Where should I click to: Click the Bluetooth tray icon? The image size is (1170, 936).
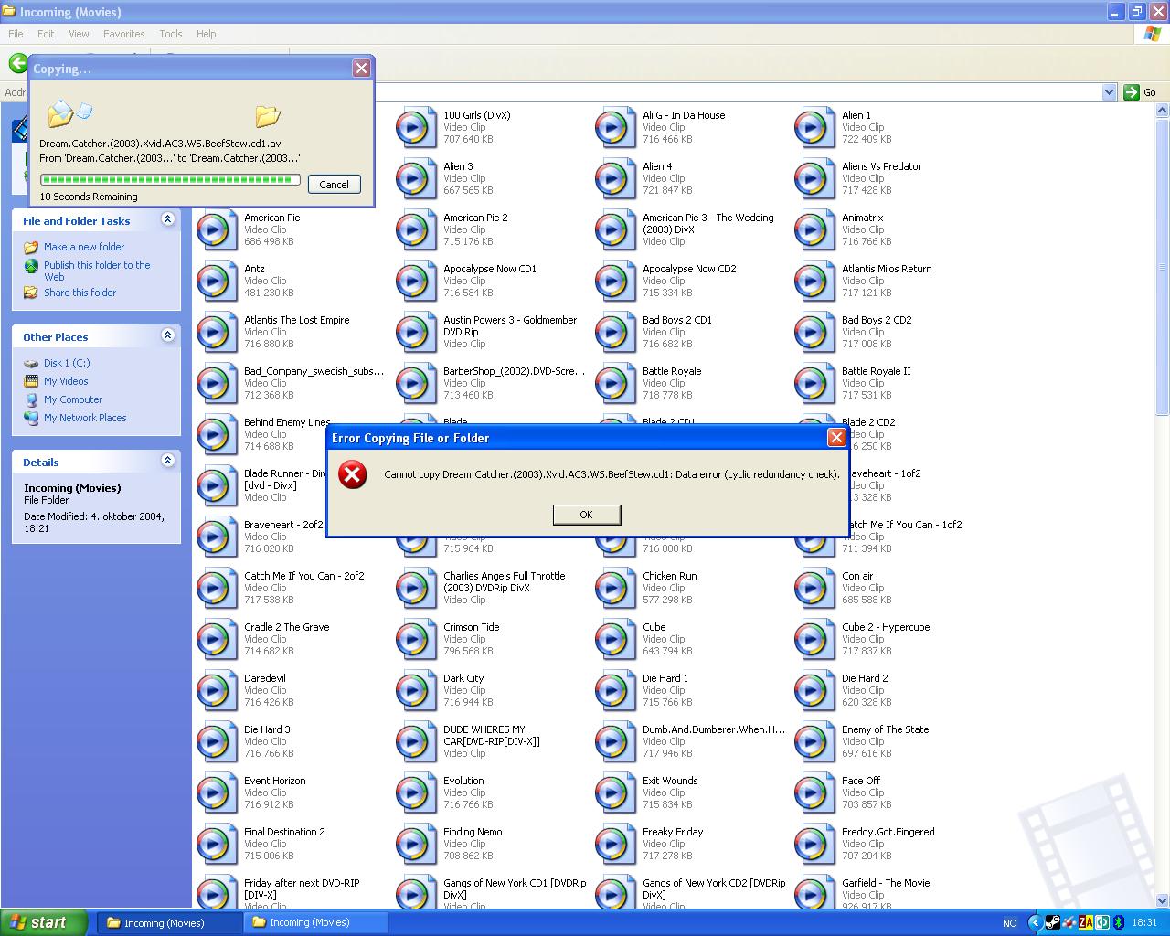click(1118, 922)
